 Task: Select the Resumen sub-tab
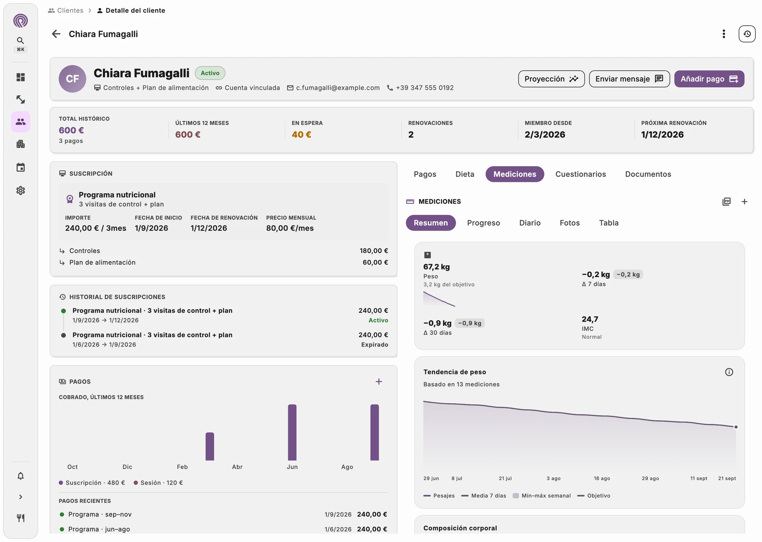tap(431, 223)
